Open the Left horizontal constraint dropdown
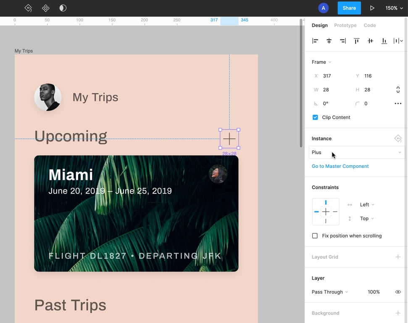This screenshot has width=408, height=323. coord(366,205)
